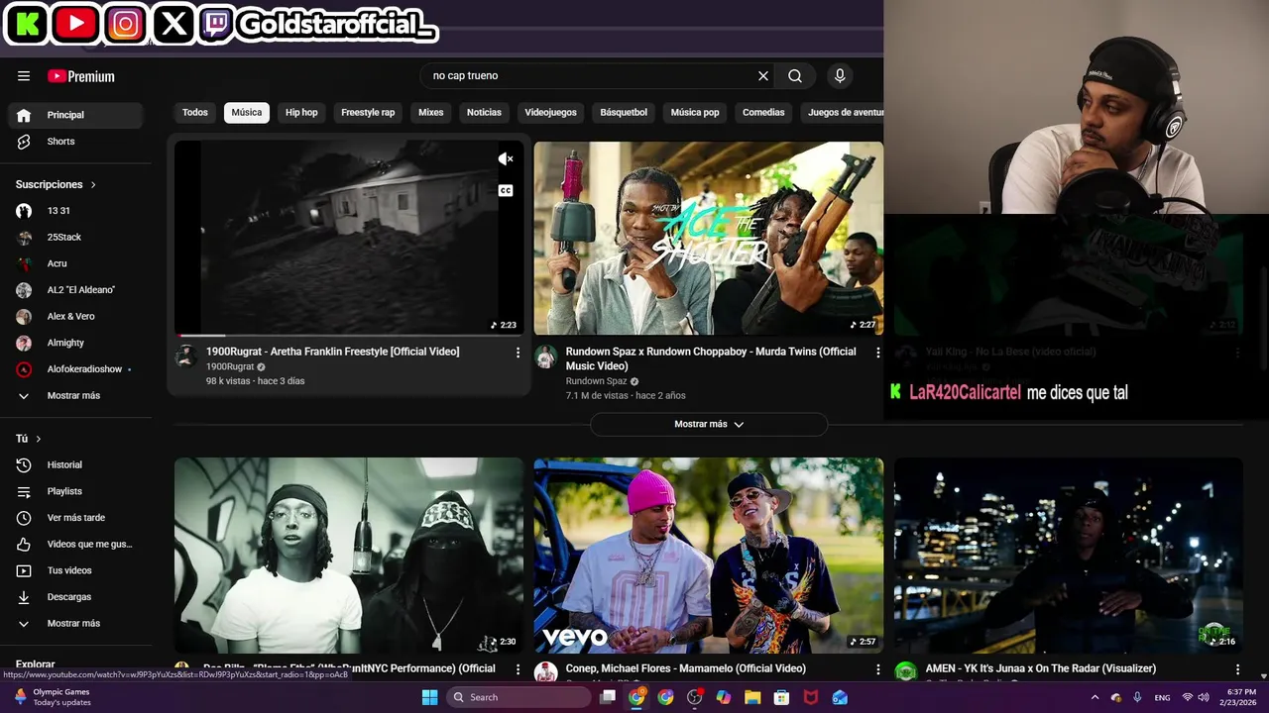The width and height of the screenshot is (1269, 713).
Task: Open options for Murda Twins video
Action: pyautogui.click(x=877, y=353)
